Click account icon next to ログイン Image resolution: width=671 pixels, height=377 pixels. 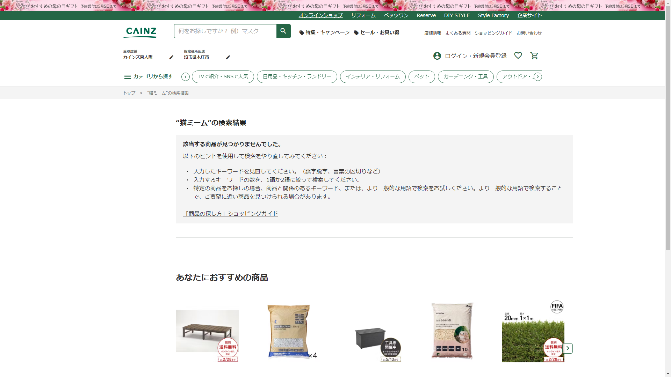tap(437, 56)
